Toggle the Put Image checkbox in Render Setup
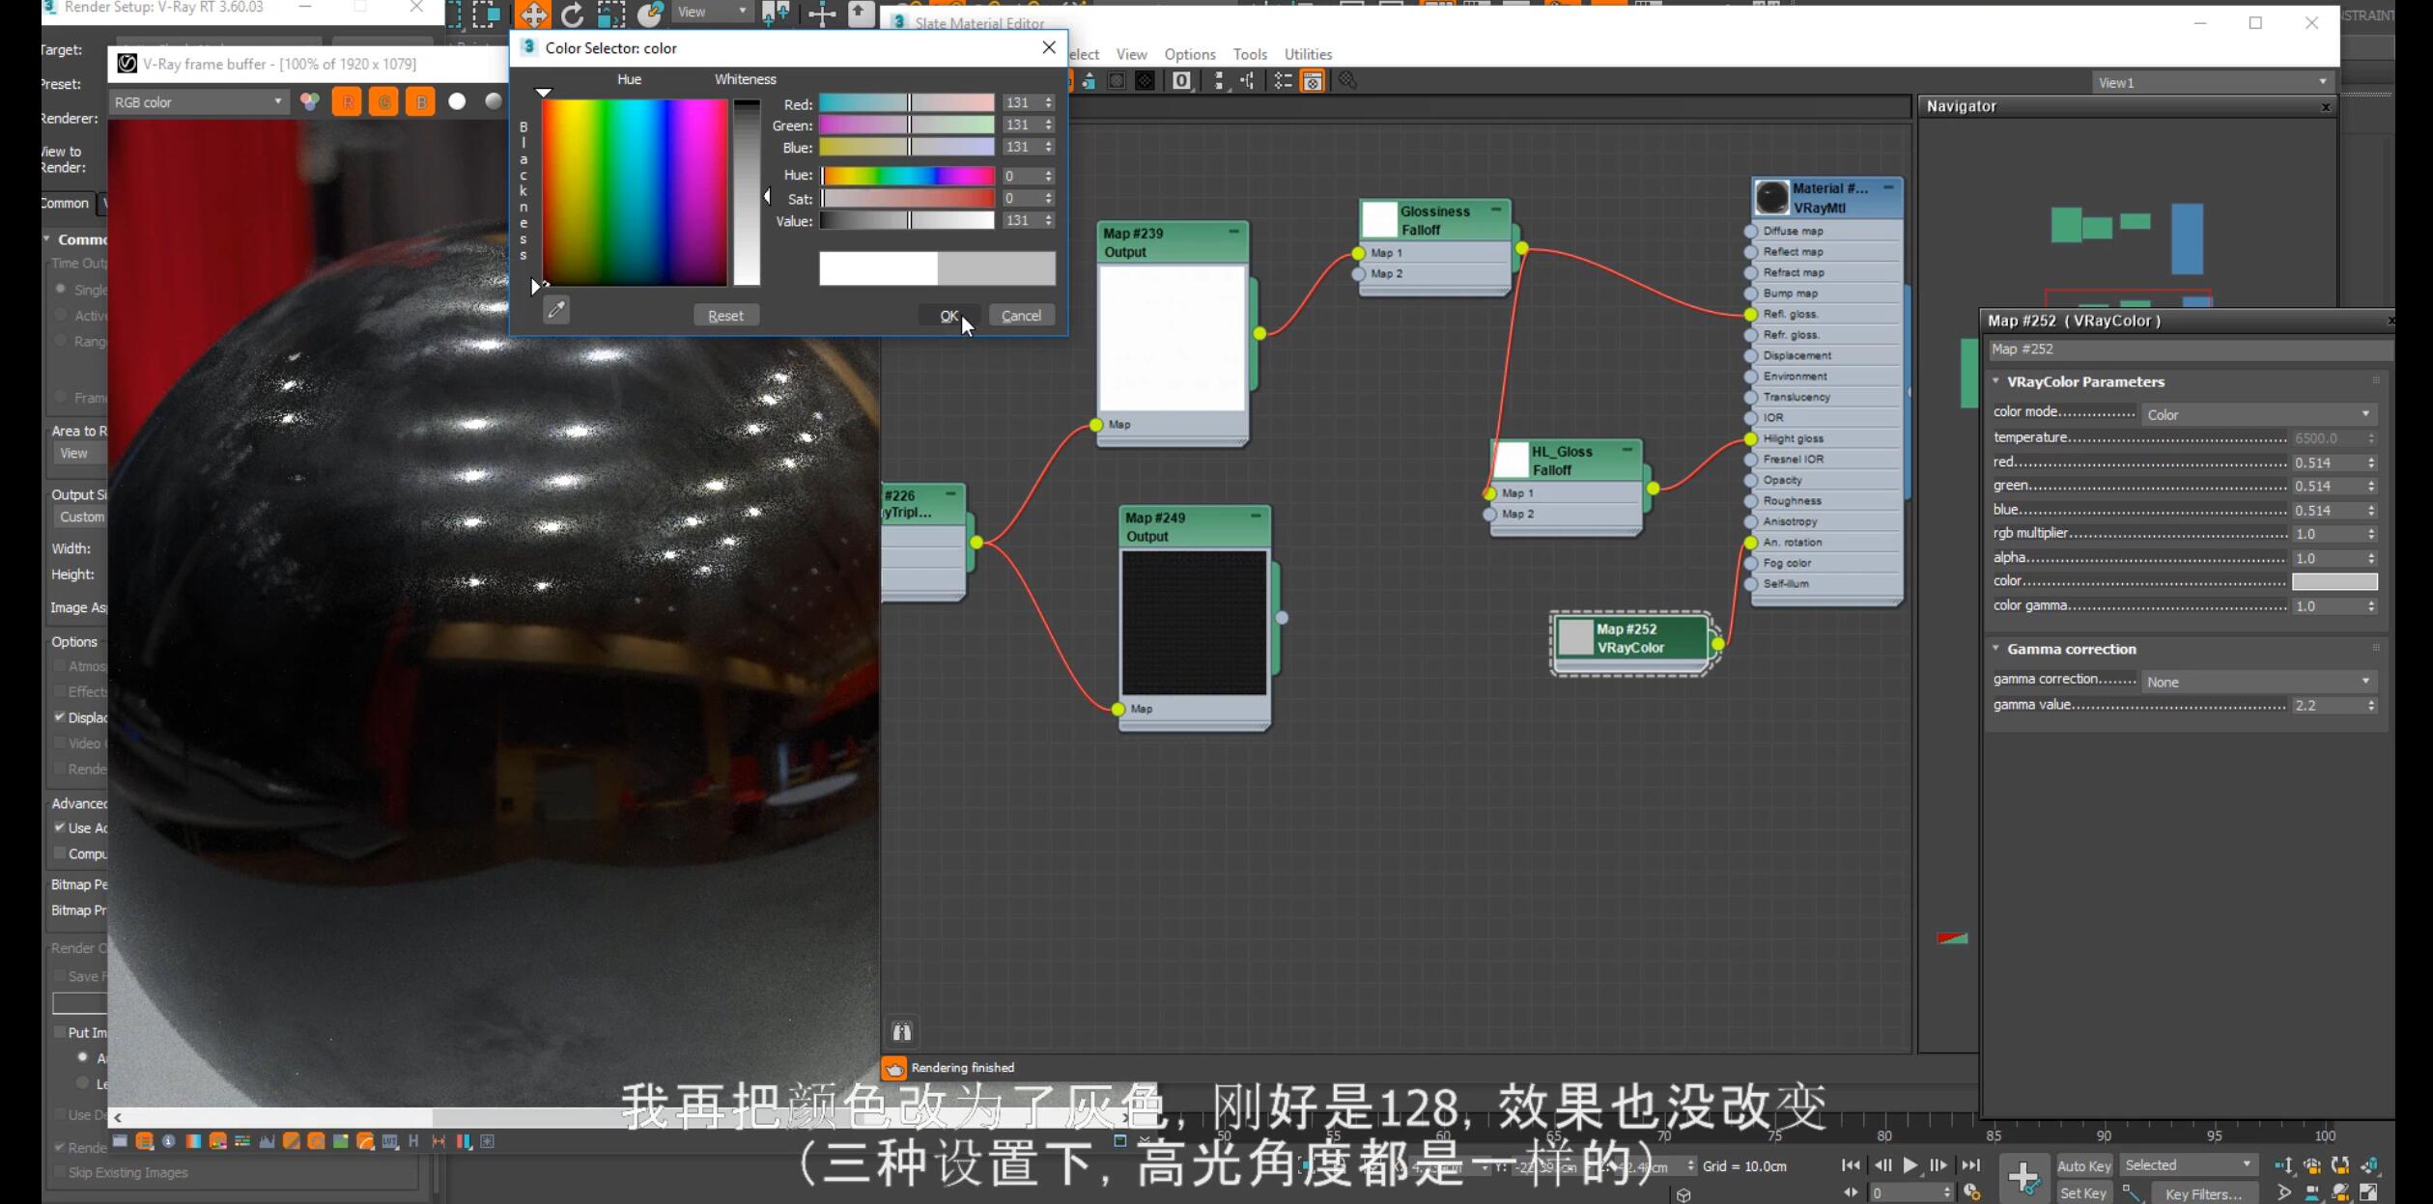This screenshot has height=1204, width=2433. pyautogui.click(x=60, y=1032)
